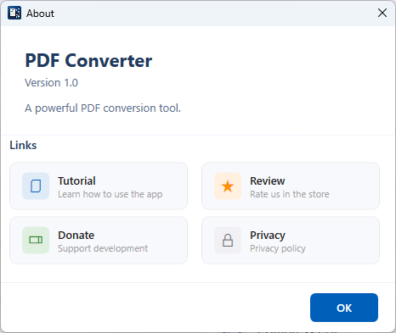
Task: Close the About dialog
Action: point(382,13)
